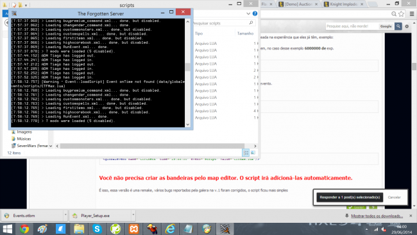
Task: Open the Events.otbm downloaded file
Action: pyautogui.click(x=33, y=216)
